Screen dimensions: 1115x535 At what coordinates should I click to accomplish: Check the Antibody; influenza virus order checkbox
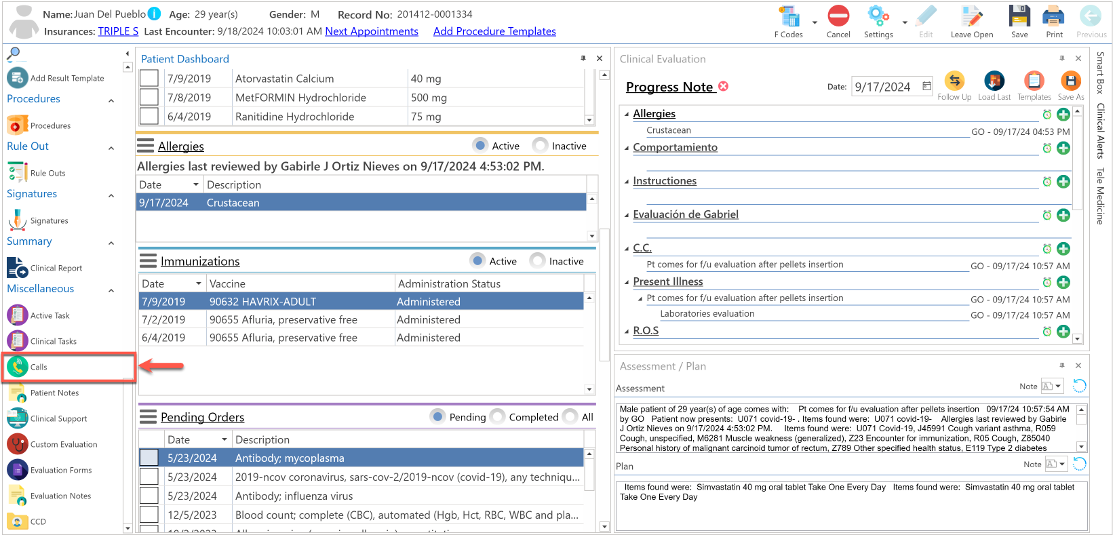tap(149, 496)
